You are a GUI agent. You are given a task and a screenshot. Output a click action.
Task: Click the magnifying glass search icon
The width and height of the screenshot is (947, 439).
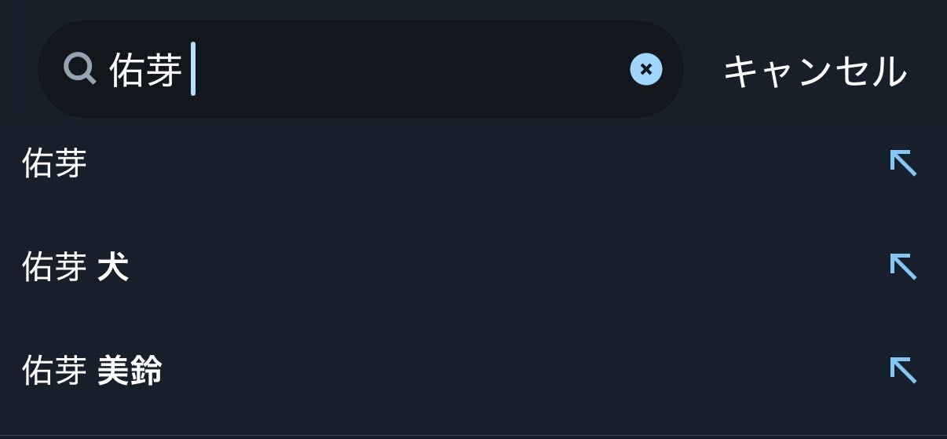[x=79, y=69]
